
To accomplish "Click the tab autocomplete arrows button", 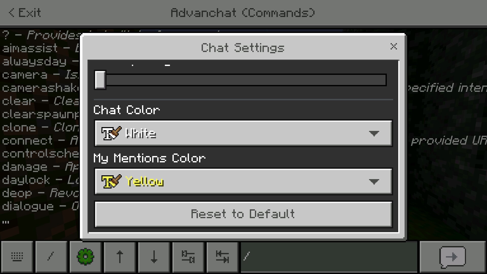I will tap(222, 257).
